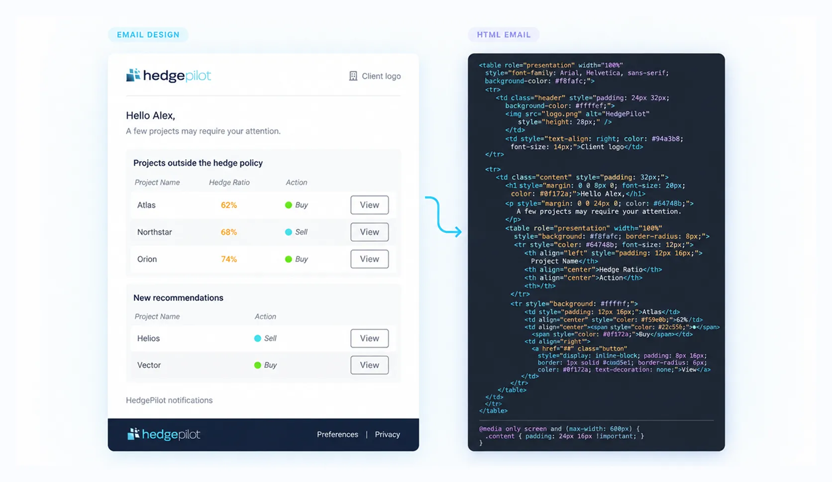
Task: Open the Atlas project with its View button
Action: (x=369, y=205)
